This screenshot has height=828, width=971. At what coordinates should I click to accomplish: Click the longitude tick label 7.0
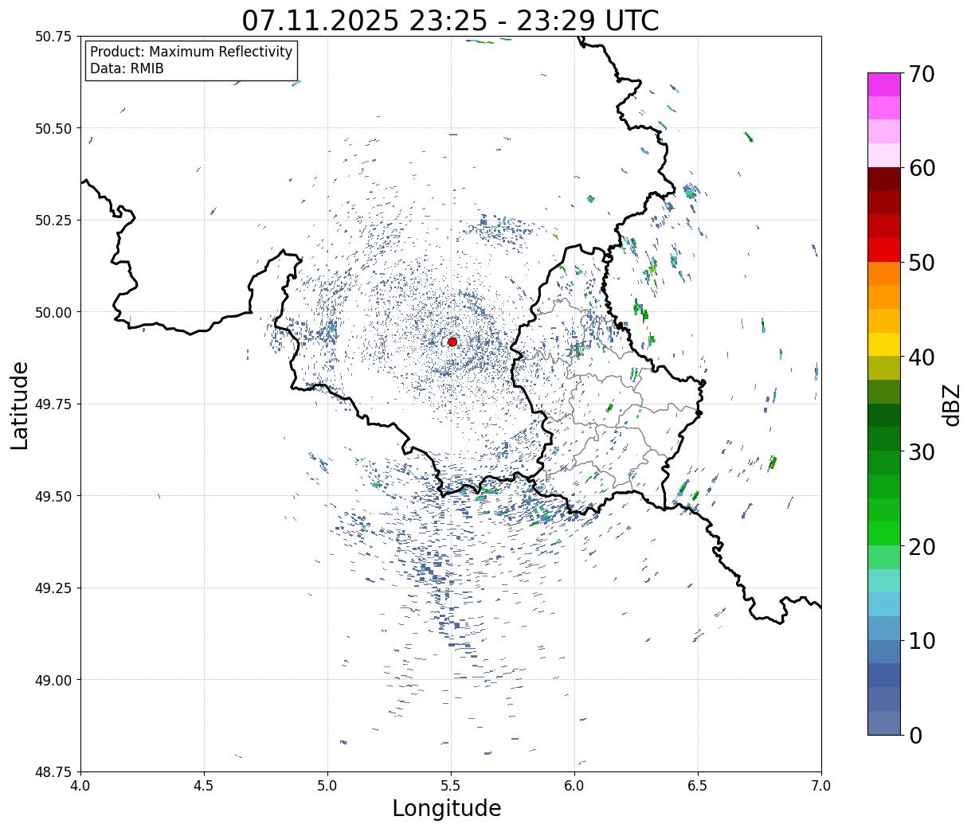(821, 786)
